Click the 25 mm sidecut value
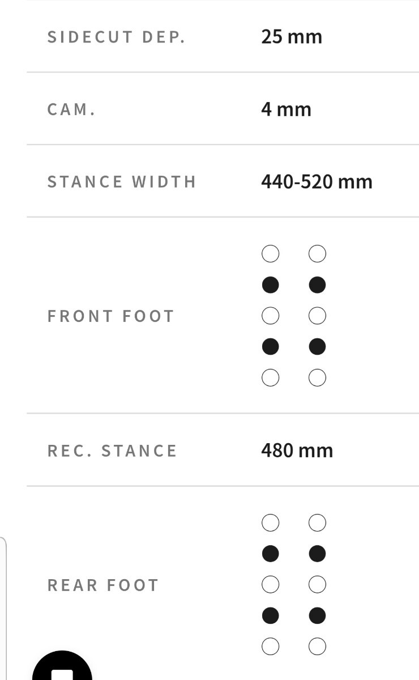The height and width of the screenshot is (680, 419). pyautogui.click(x=292, y=37)
